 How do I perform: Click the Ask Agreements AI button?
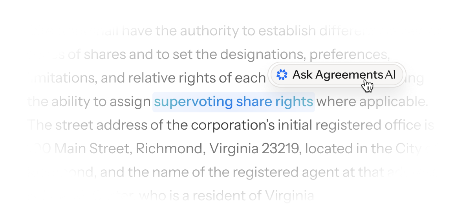336,75
